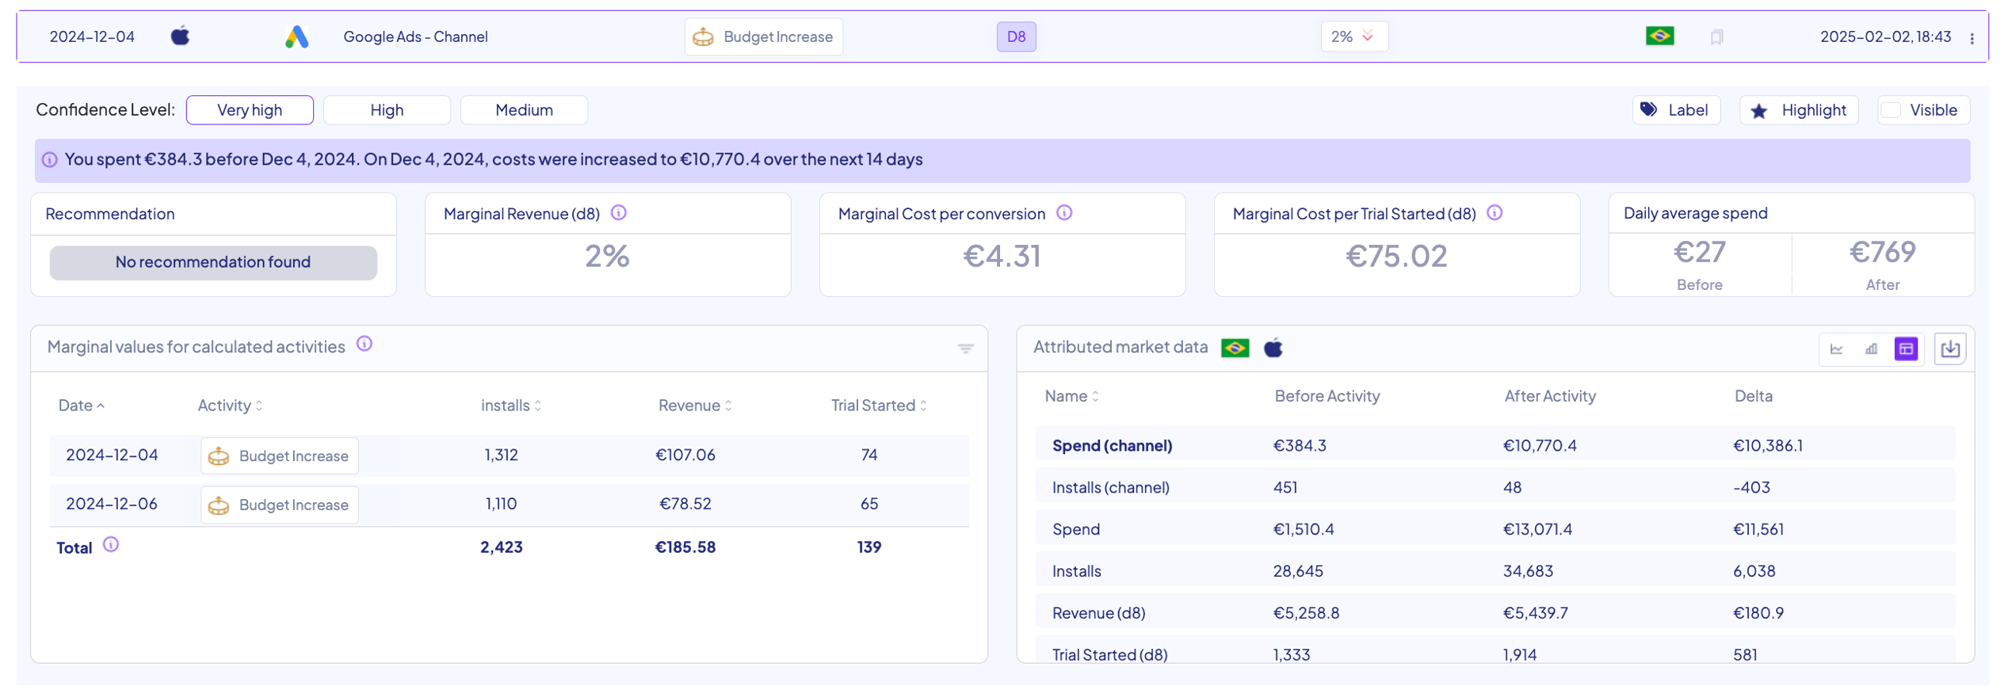Open filter icon in Marginal values panel
This screenshot has width=2004, height=686.
coord(965,349)
